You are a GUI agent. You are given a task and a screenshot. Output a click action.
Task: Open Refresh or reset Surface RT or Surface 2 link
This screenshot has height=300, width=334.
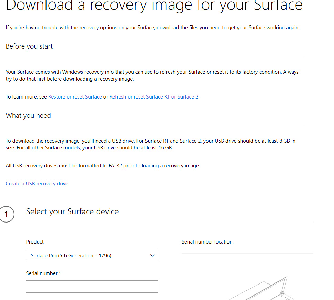[154, 97]
